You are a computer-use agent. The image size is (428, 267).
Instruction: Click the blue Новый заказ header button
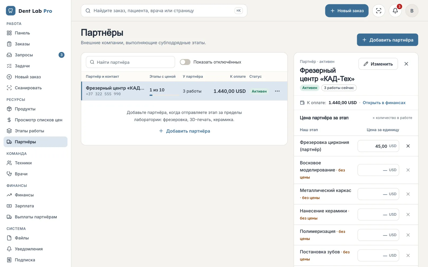click(x=347, y=11)
